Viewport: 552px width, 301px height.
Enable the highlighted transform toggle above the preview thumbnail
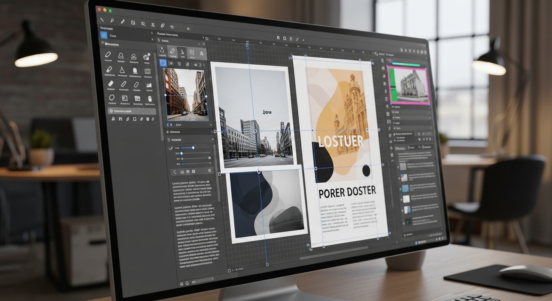pos(163,63)
